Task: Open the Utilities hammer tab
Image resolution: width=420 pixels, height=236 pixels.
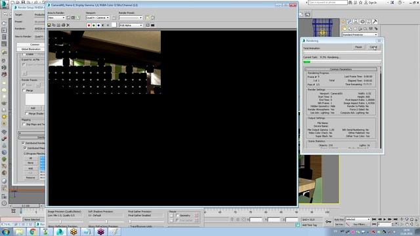Action: point(375,22)
